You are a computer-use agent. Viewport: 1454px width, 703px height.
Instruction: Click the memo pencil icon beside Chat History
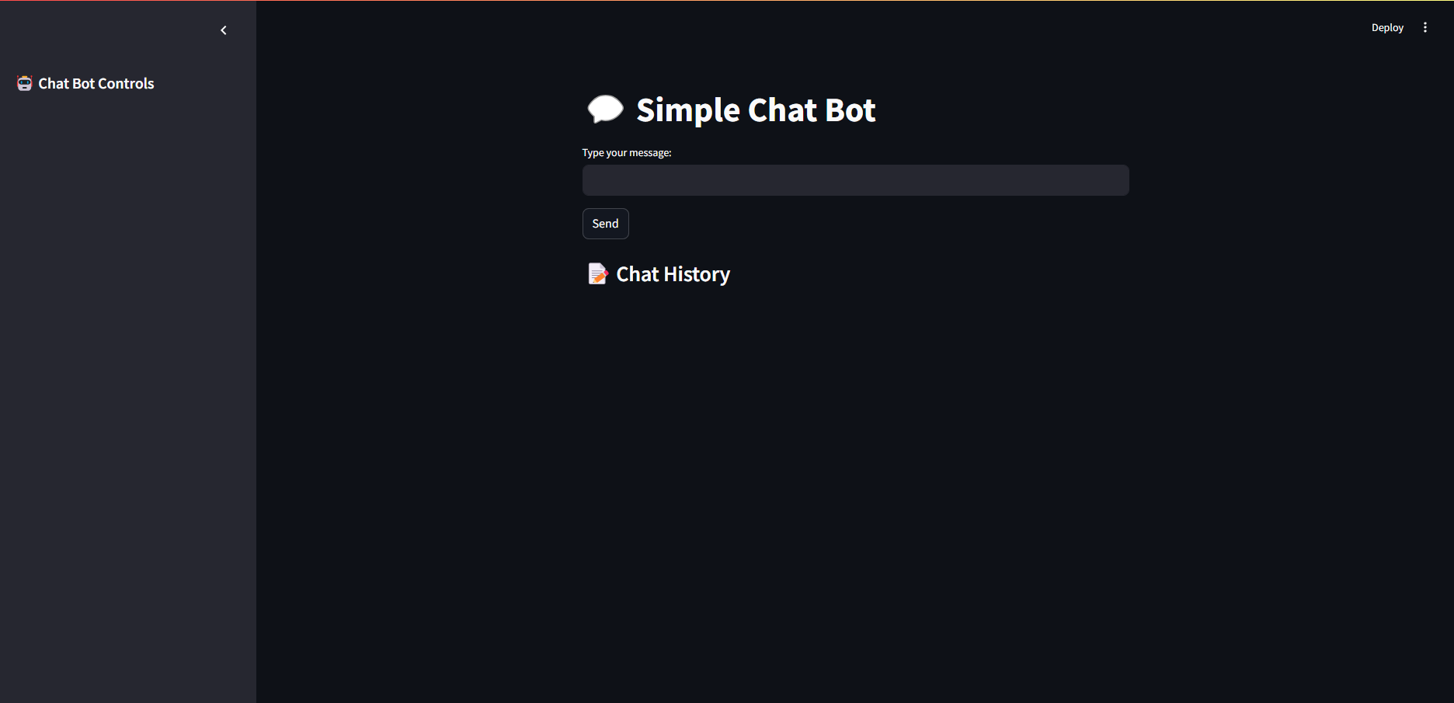pyautogui.click(x=597, y=274)
